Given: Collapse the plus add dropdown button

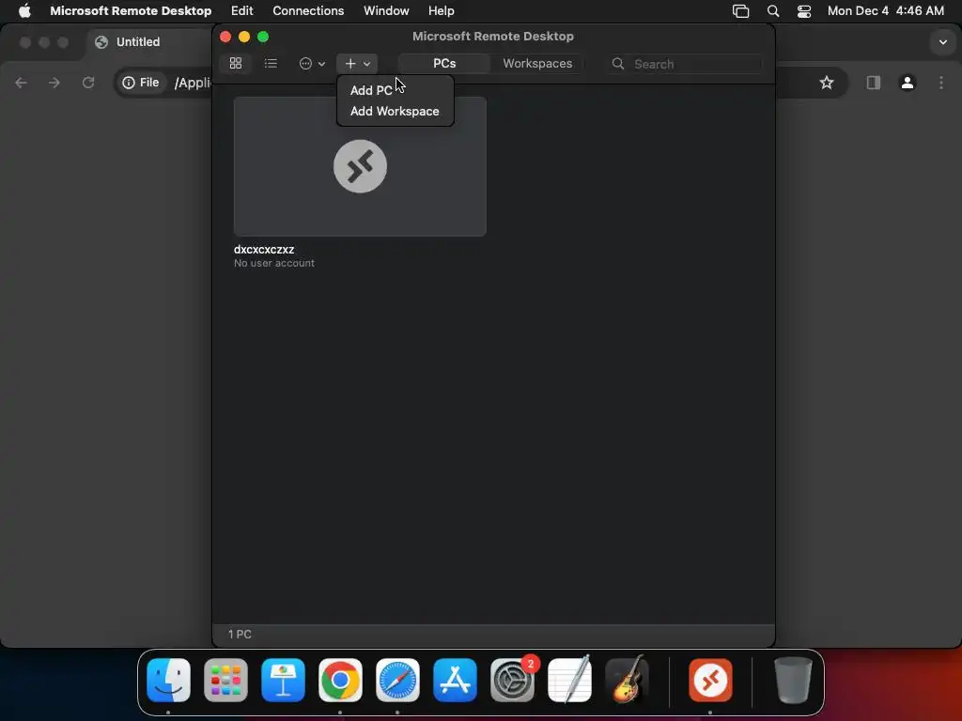Looking at the screenshot, I should point(357,63).
